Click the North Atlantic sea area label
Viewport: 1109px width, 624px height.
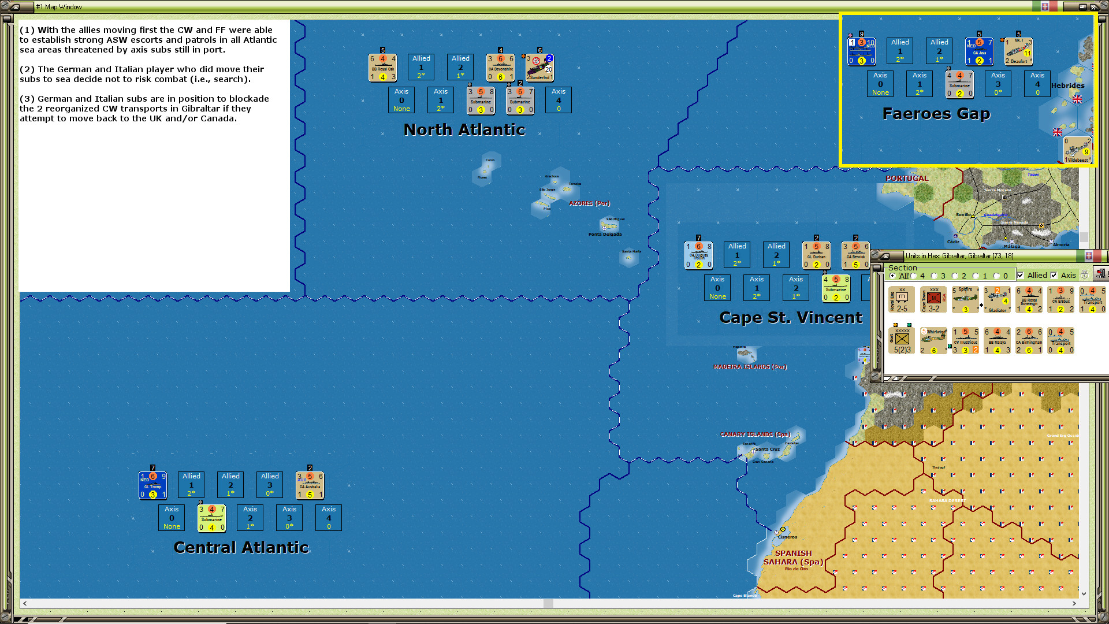(464, 130)
